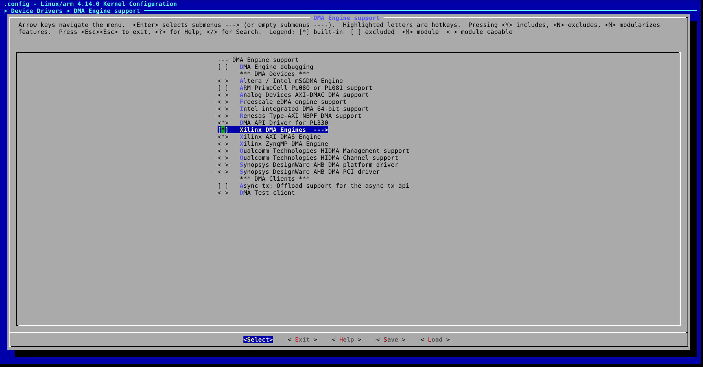Save the kernel configuration
Viewport: 703px width, 367px height.
point(391,339)
